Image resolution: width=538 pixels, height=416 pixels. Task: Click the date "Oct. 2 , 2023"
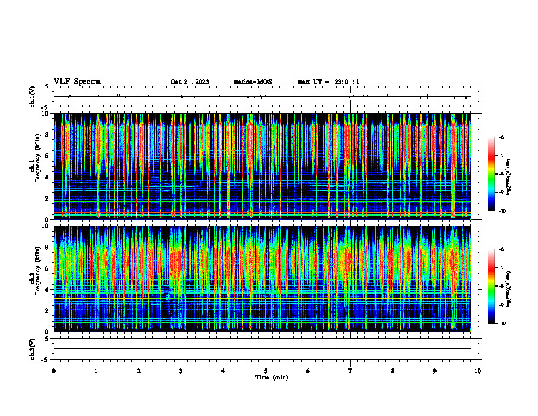click(x=190, y=82)
